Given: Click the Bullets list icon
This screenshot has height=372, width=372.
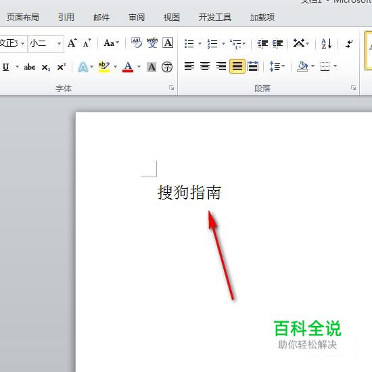Looking at the screenshot, I should click(x=189, y=44).
